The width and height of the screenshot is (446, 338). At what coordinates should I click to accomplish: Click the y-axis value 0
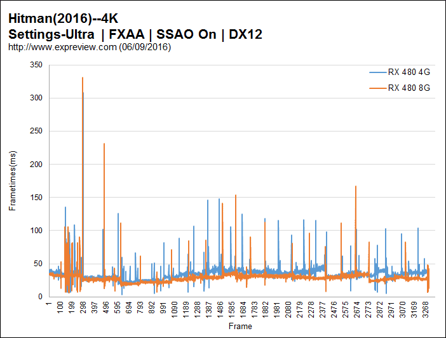point(40,297)
